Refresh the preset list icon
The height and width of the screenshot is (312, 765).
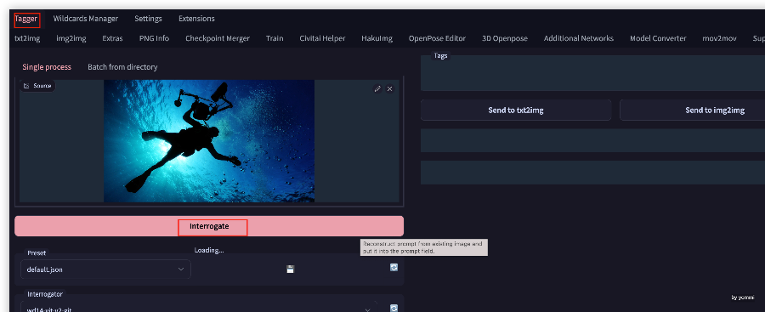[394, 267]
